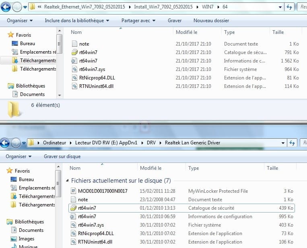Open Documents in top window sidebar

29,94
